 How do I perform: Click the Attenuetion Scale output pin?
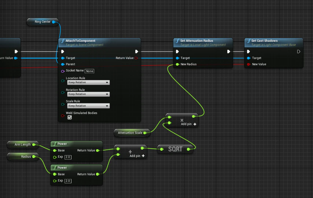(145, 133)
